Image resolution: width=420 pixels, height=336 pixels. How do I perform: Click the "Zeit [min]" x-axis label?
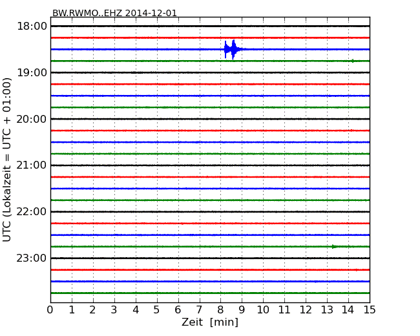tap(210, 322)
